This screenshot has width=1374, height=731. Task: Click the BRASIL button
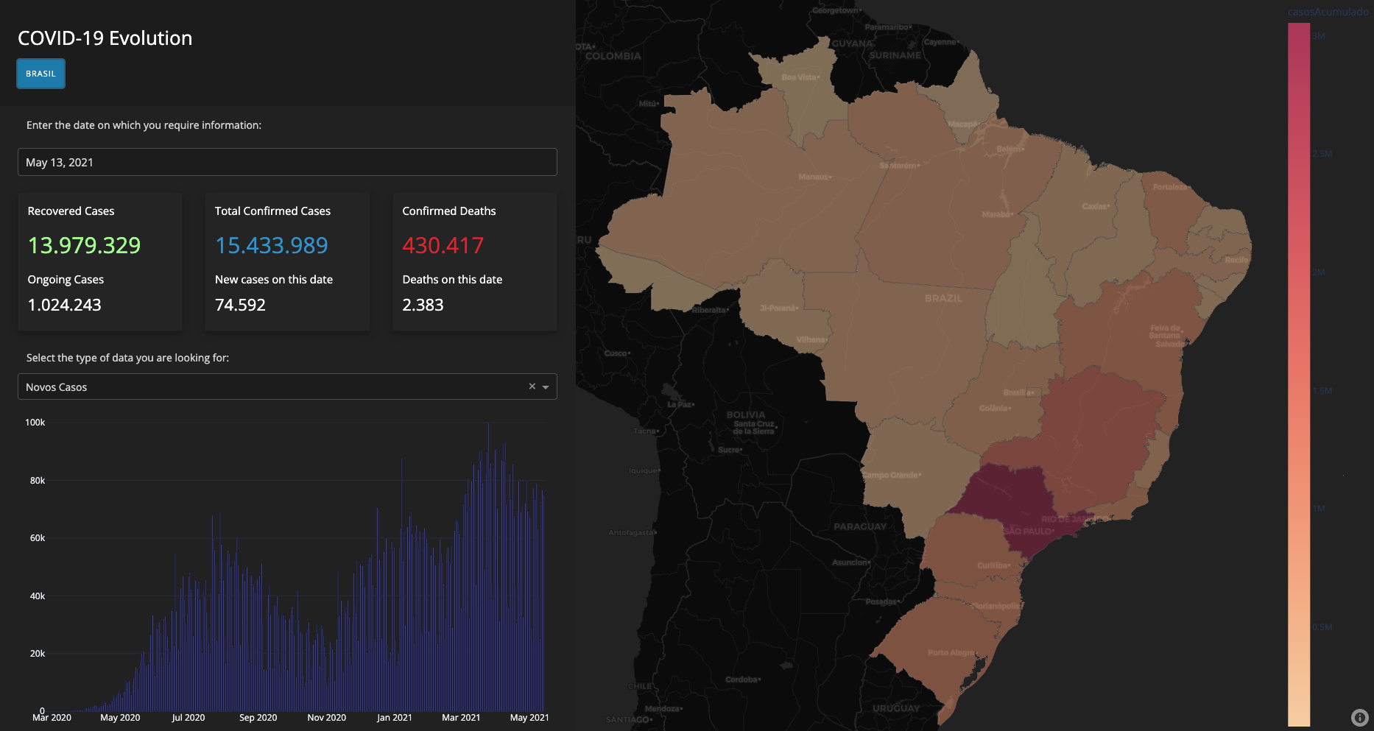[40, 74]
